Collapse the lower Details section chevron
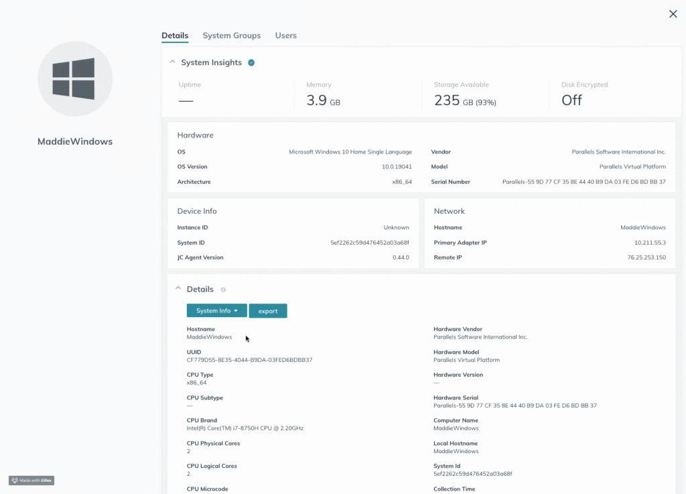 pyautogui.click(x=178, y=289)
